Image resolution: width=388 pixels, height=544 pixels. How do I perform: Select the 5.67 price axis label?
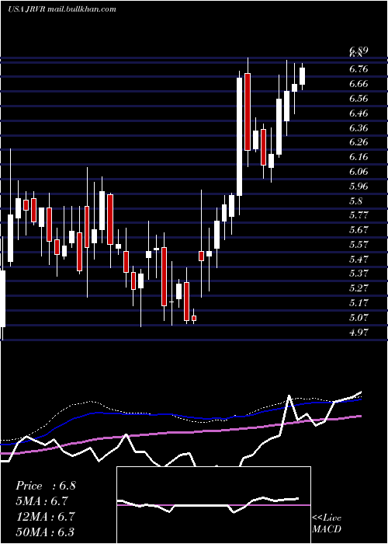click(359, 230)
